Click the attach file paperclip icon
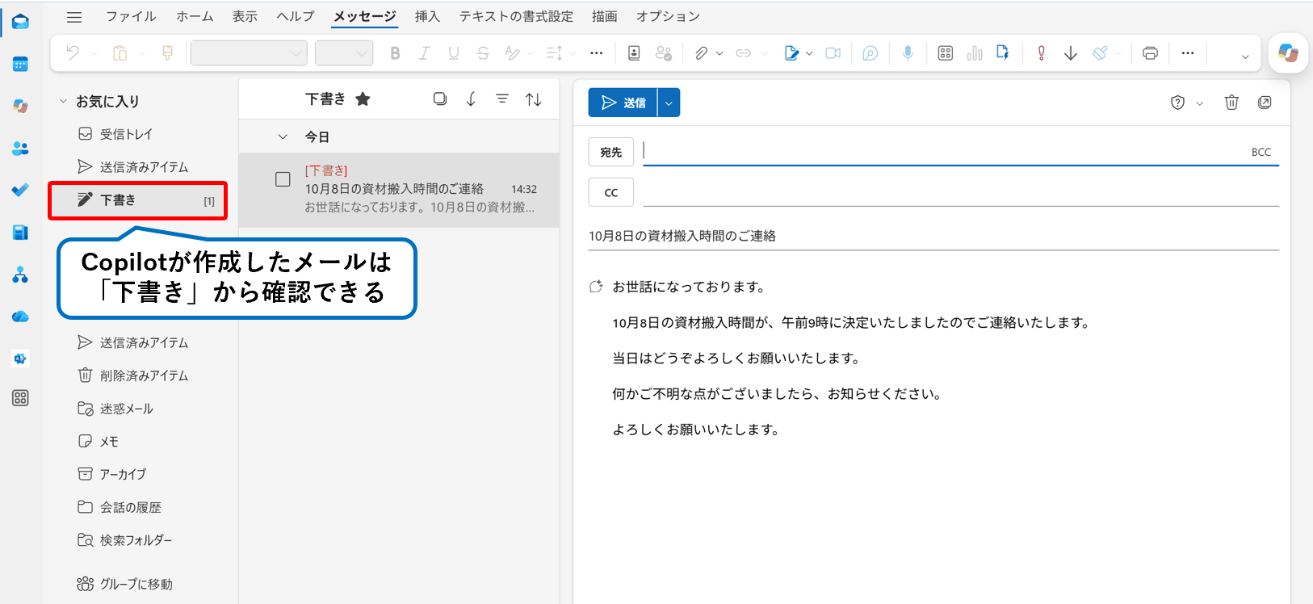This screenshot has width=1313, height=604. (x=701, y=53)
